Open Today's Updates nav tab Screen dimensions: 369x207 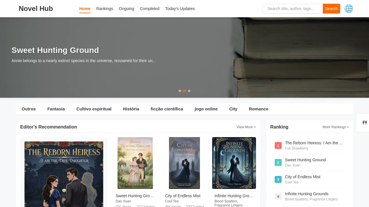pyautogui.click(x=180, y=9)
